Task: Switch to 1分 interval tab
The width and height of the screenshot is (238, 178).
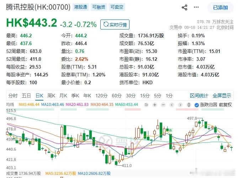Action: 169,96
